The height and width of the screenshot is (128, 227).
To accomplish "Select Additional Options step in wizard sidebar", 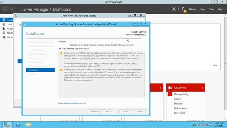I will point(38,54).
